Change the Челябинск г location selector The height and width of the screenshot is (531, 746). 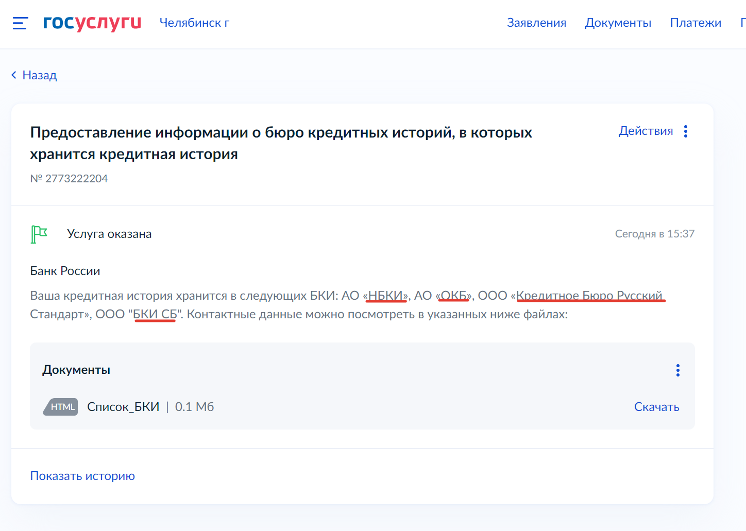194,23
